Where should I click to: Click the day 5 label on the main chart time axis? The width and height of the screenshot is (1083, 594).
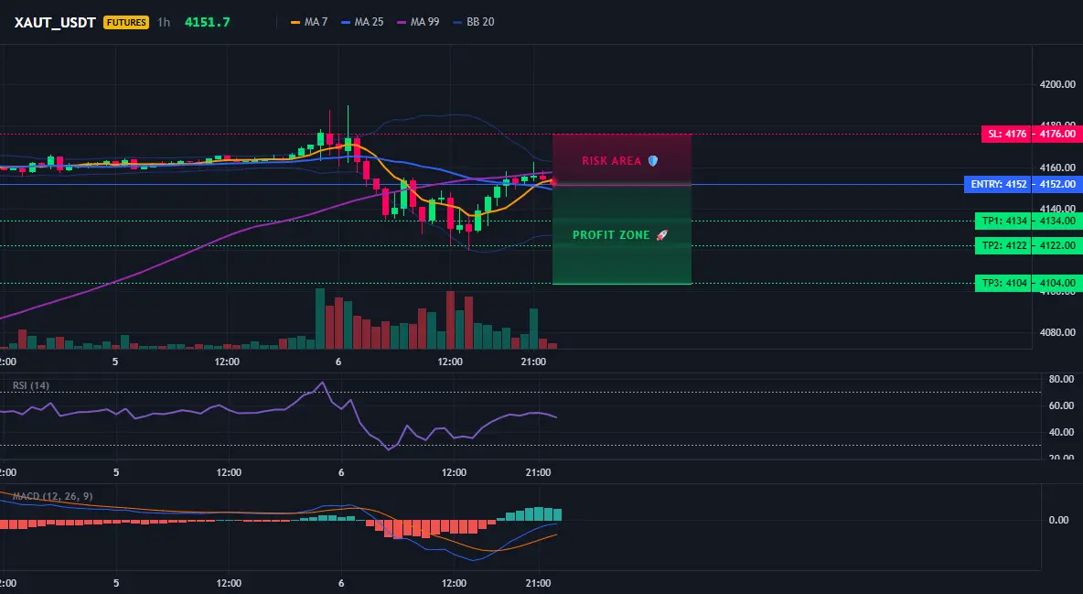pyautogui.click(x=115, y=362)
